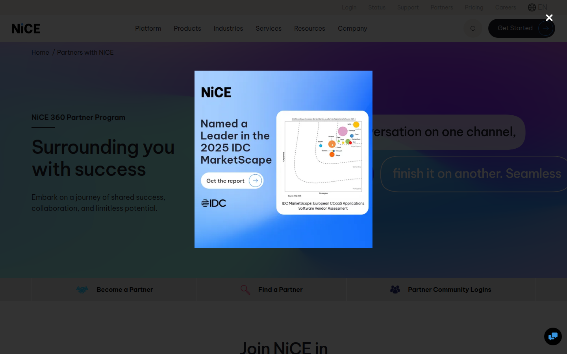The image size is (567, 354).
Task: Open the Resources menu
Action: [309, 29]
